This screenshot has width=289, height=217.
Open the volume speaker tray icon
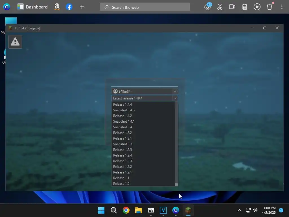click(255, 210)
